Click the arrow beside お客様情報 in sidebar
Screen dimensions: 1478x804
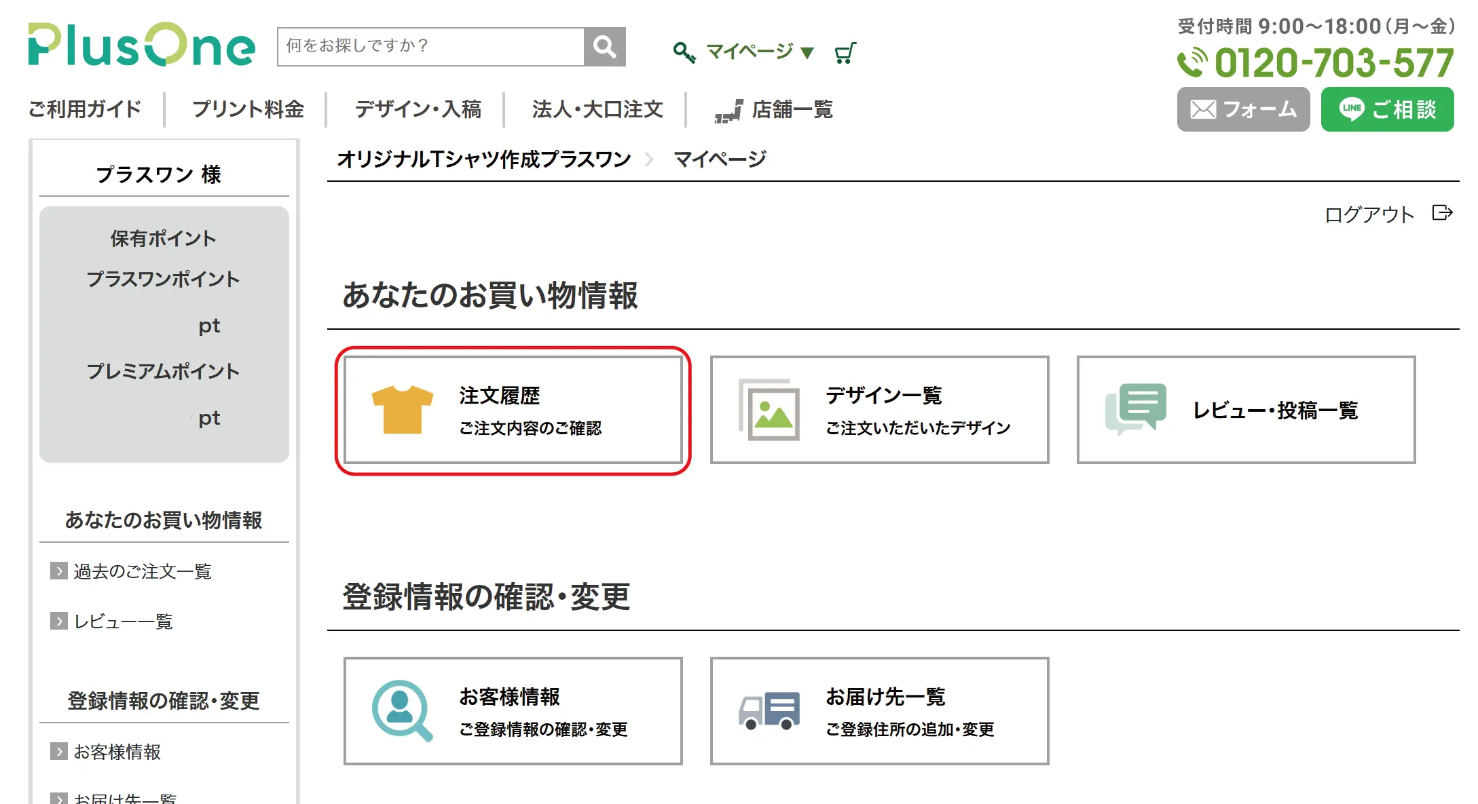click(59, 751)
